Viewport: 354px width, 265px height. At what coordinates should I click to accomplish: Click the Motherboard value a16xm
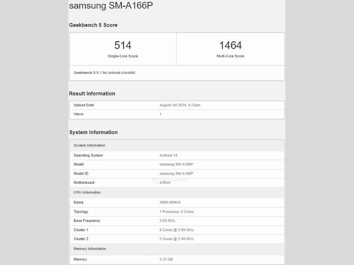tap(165, 182)
